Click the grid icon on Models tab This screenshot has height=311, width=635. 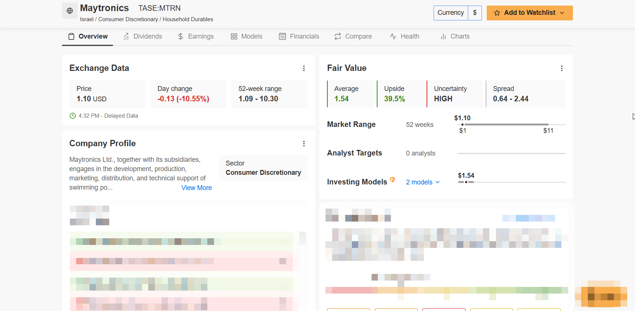(x=234, y=36)
